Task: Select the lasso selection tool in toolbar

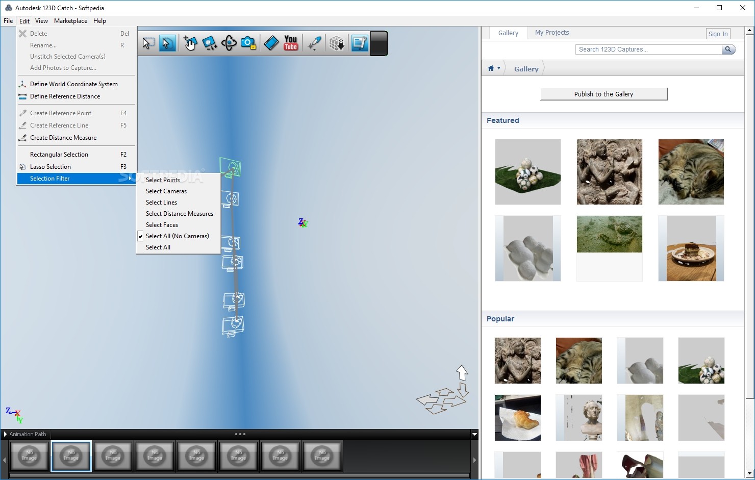Action: (x=167, y=43)
